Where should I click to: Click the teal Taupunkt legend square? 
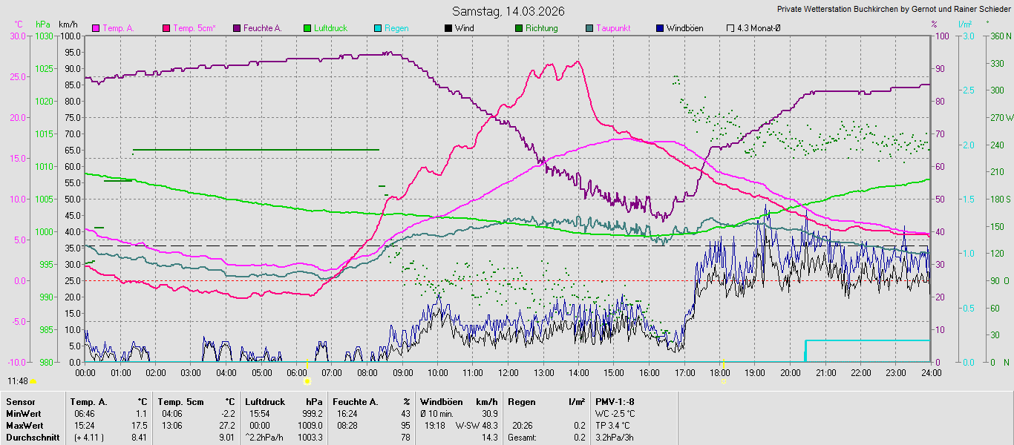click(589, 28)
